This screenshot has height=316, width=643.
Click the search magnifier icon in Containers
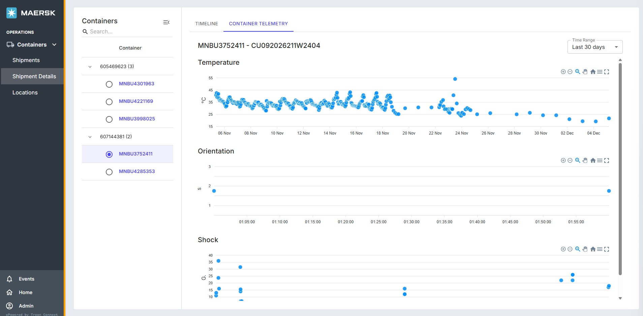(x=85, y=31)
